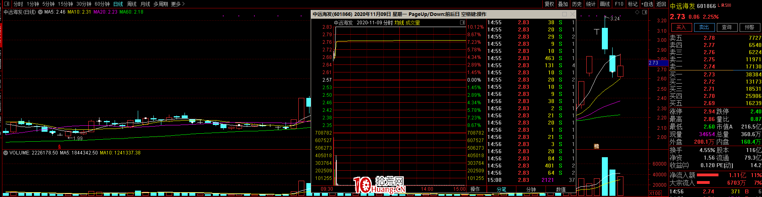The width and height of the screenshot is (762, 197).
Task: Toggle the left panel icon beside 分时
Action: pos(8,4)
